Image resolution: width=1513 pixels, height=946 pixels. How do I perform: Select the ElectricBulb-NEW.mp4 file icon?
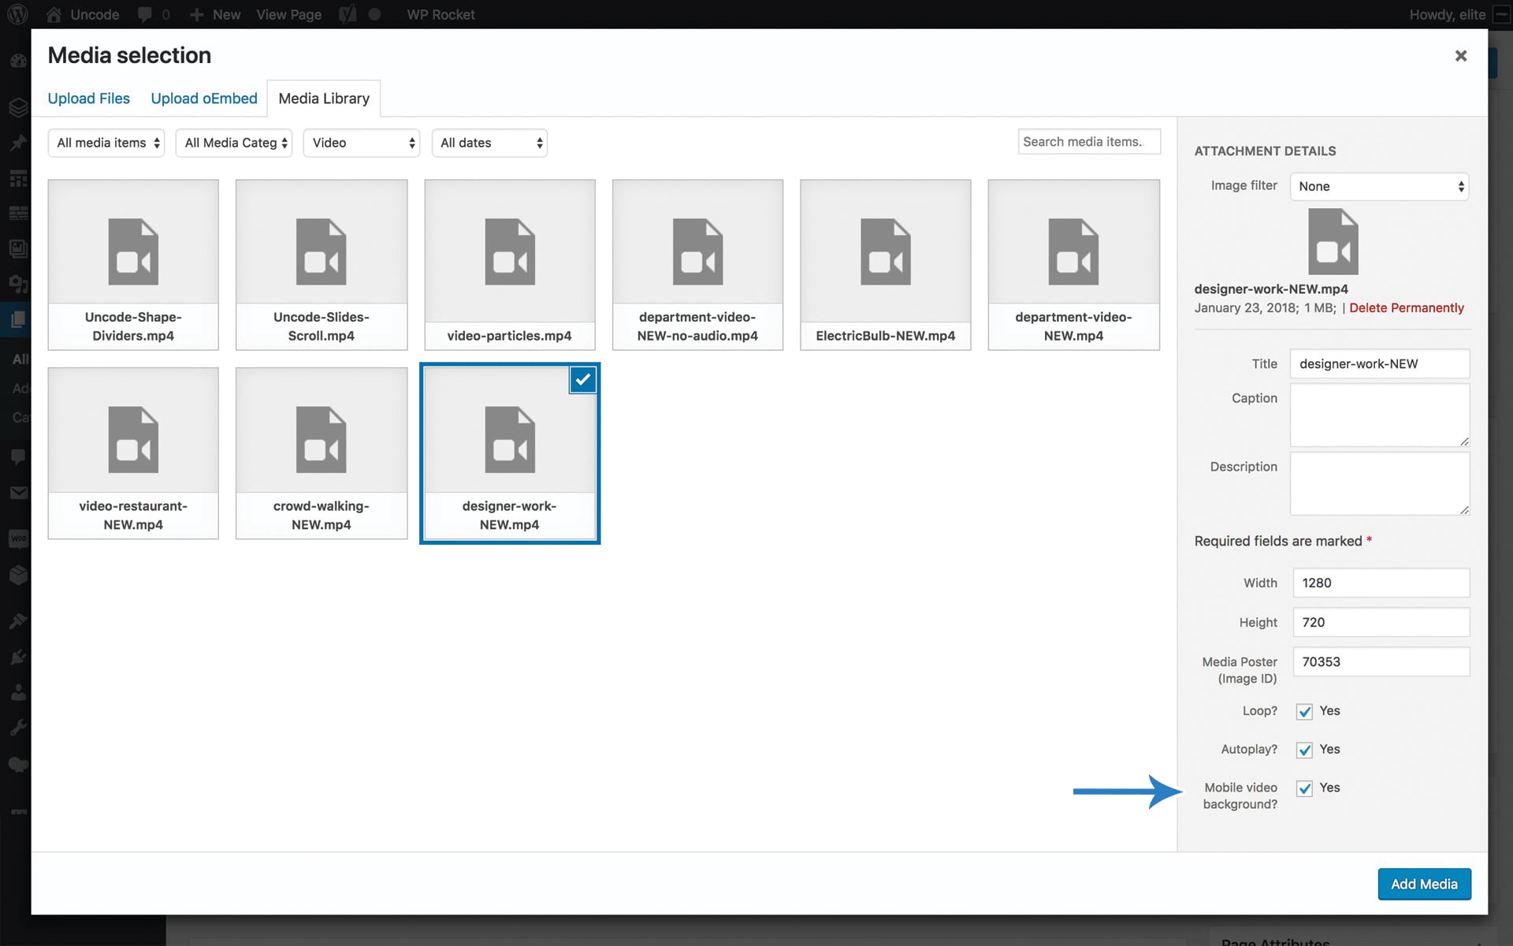(x=885, y=252)
